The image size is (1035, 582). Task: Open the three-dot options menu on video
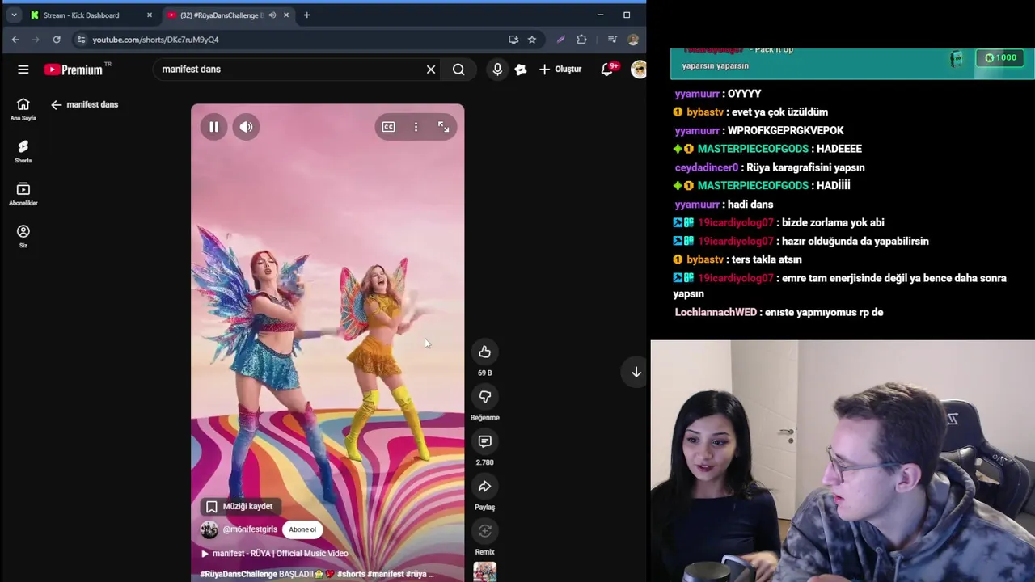pos(416,127)
